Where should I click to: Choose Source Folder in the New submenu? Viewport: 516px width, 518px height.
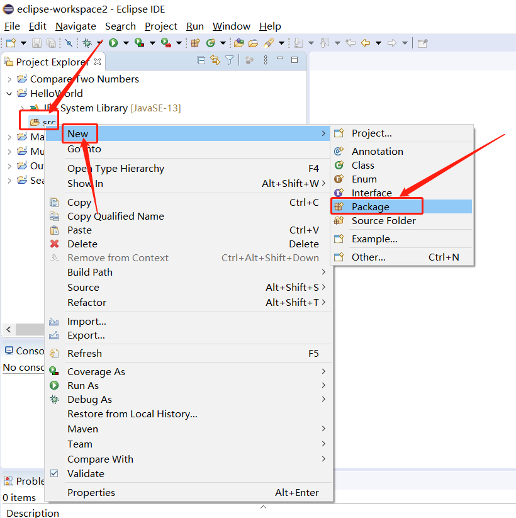coord(401,220)
